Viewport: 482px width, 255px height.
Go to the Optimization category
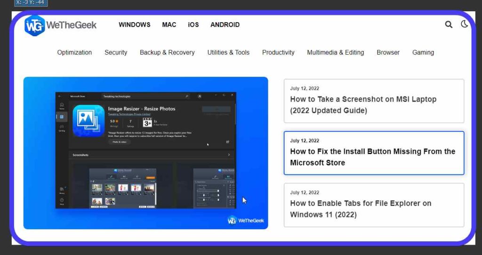coord(74,53)
